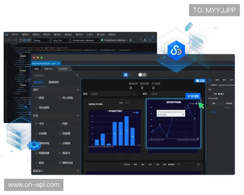
Task: Click the green Run arrow for SimpleStatics.WebApi
Action: (x=102, y=41)
